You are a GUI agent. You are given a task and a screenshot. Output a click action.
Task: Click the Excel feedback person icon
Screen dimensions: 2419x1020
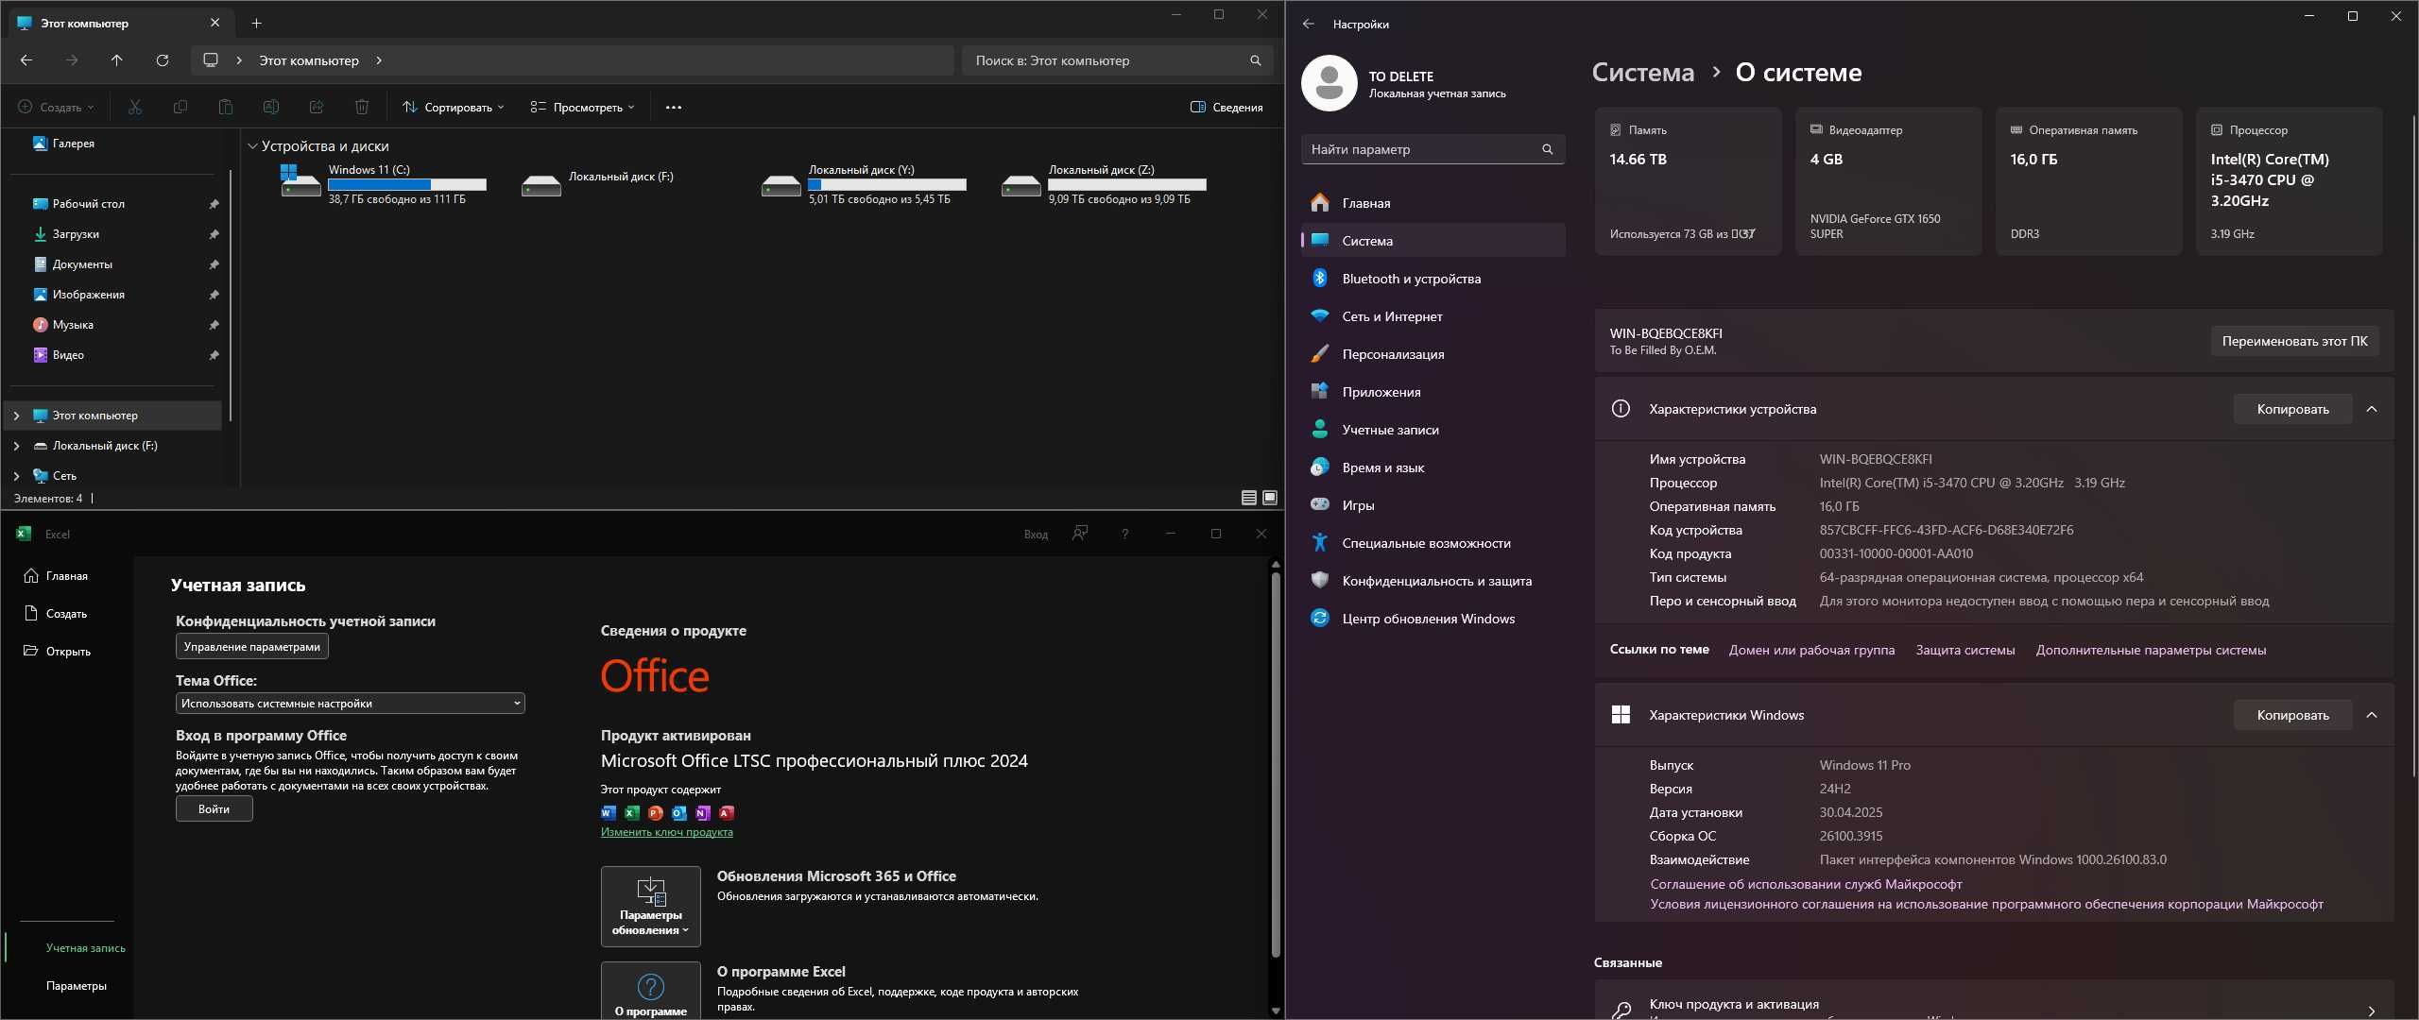click(1080, 534)
